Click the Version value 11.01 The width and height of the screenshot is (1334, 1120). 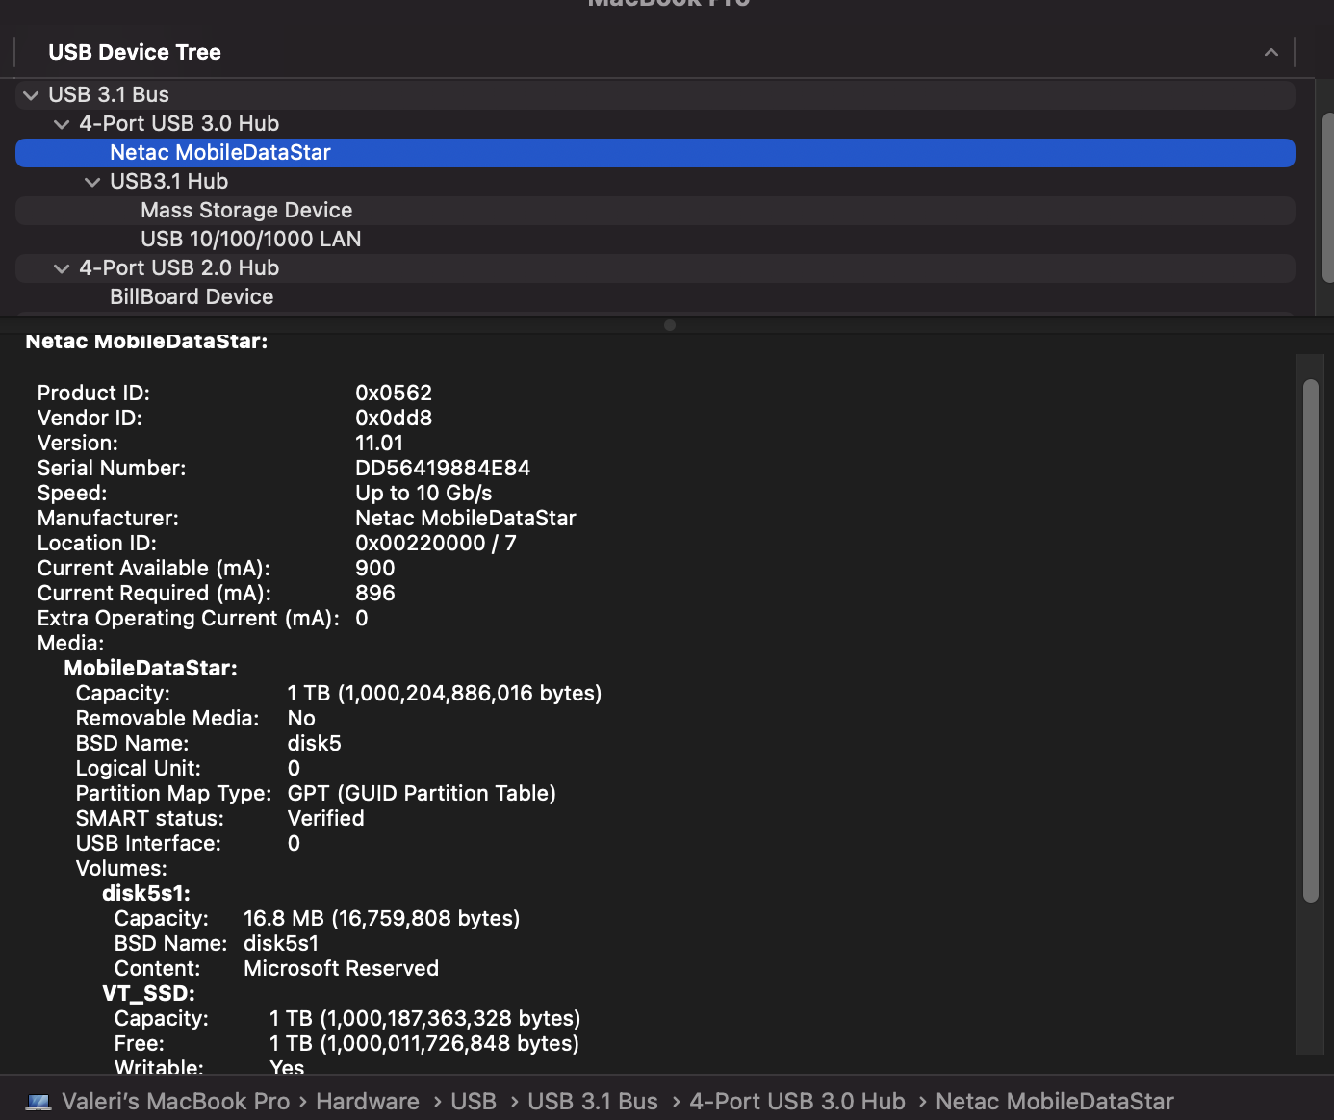tap(379, 444)
